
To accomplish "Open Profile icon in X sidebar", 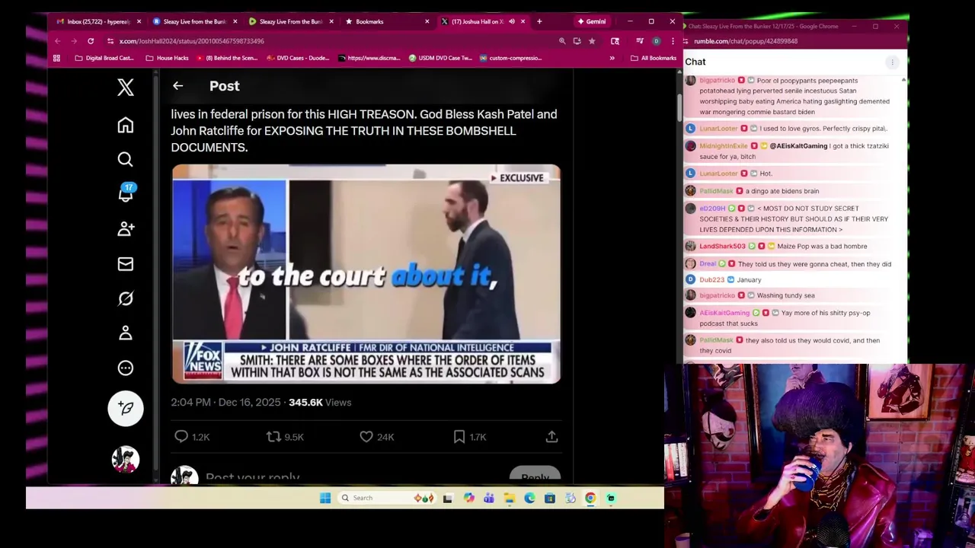I will point(126,333).
